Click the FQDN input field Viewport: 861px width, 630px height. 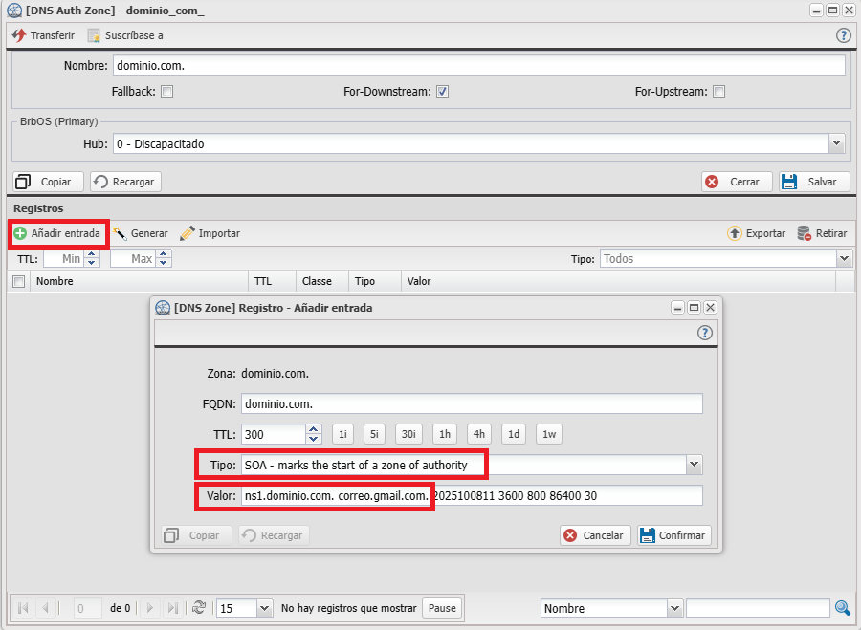472,403
